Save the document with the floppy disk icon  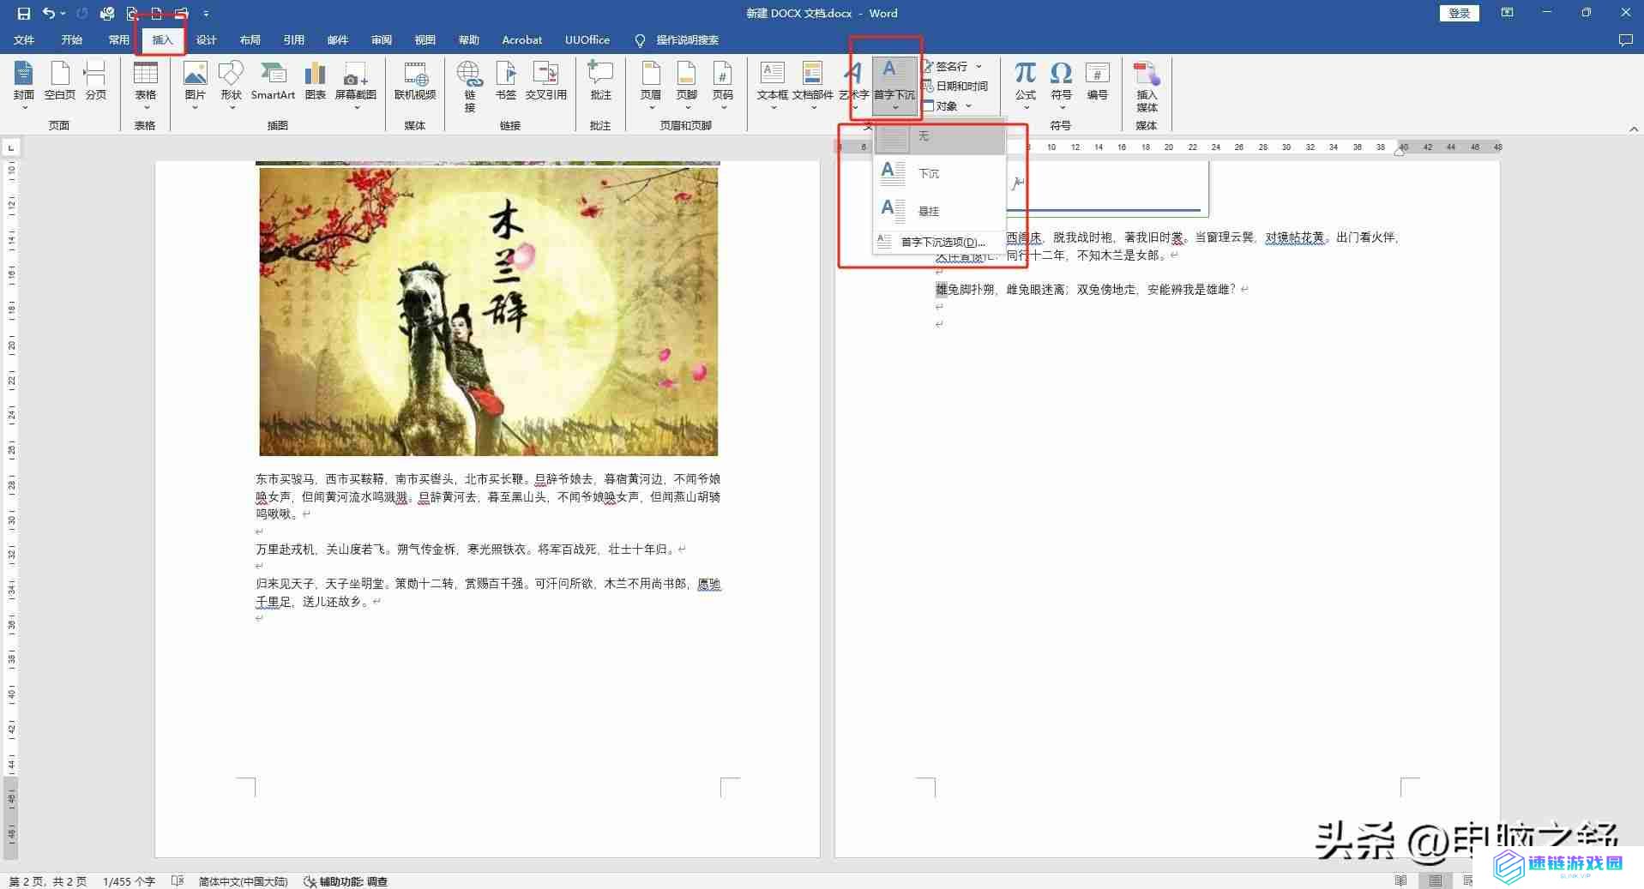(23, 13)
